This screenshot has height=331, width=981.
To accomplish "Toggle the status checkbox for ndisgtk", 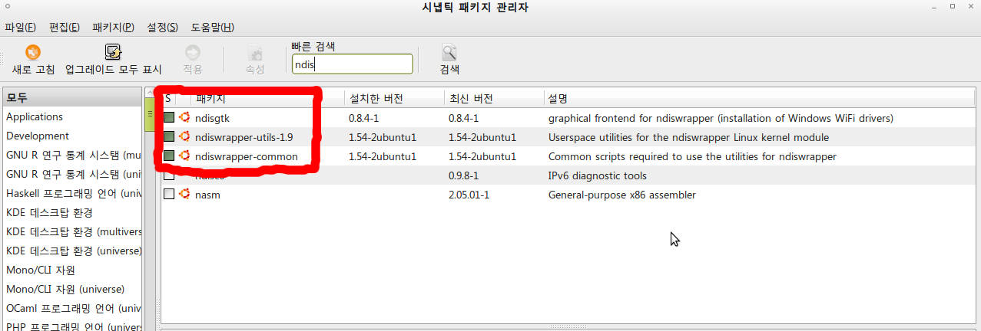I will click(x=169, y=118).
